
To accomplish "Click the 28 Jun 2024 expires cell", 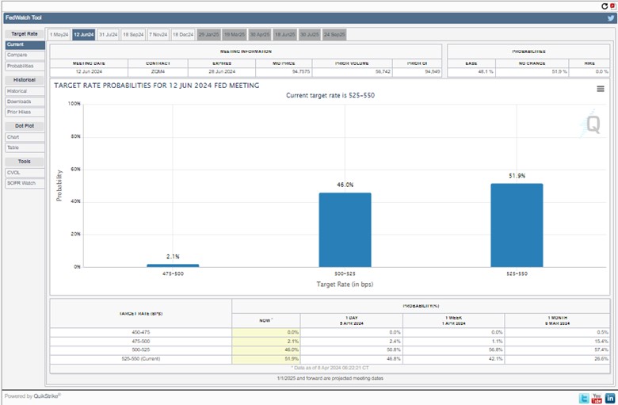I will click(x=222, y=72).
